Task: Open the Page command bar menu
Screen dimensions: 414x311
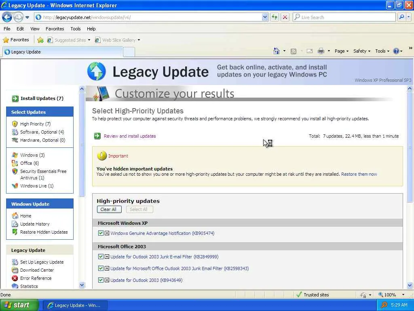Action: [341, 51]
